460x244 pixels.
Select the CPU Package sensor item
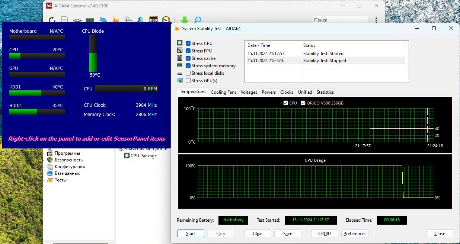click(143, 156)
